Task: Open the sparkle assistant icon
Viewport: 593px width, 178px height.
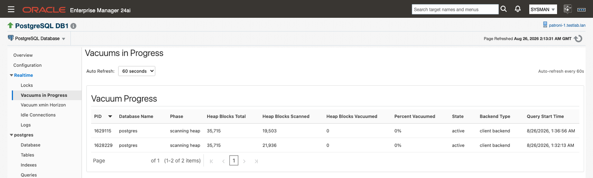Action: pos(567,9)
